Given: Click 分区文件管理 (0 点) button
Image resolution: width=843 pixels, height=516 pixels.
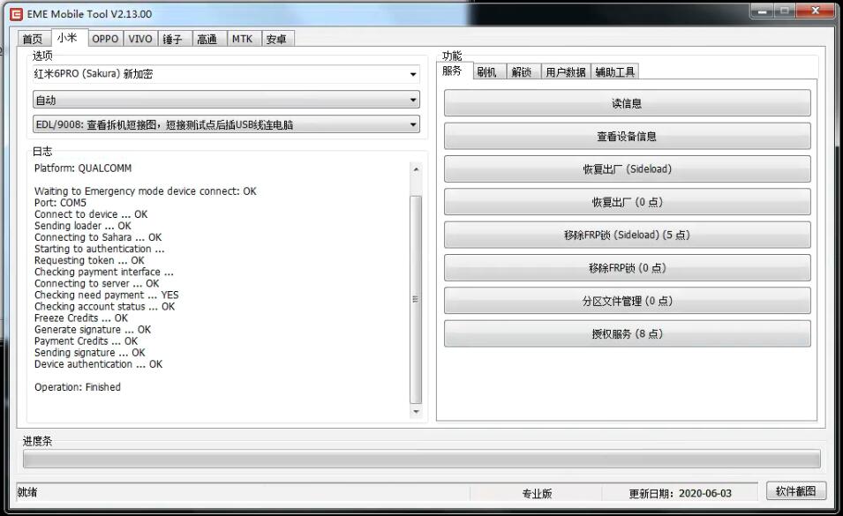Looking at the screenshot, I should (x=627, y=302).
